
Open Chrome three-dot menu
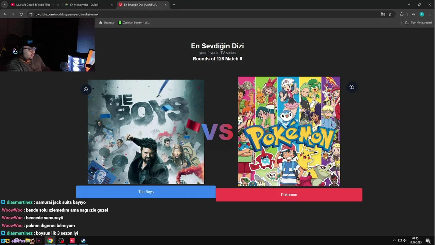(x=430, y=14)
